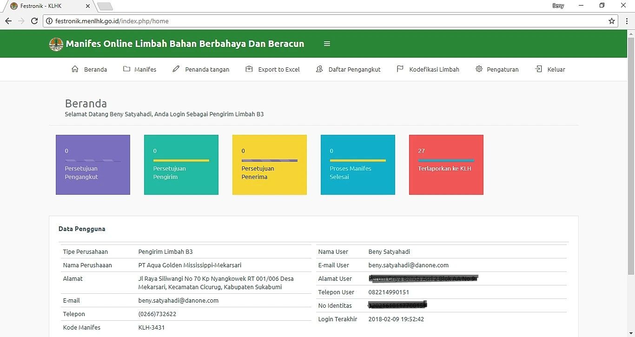635x337 pixels.
Task: Reload the page with the refresh icon
Action: click(34, 21)
